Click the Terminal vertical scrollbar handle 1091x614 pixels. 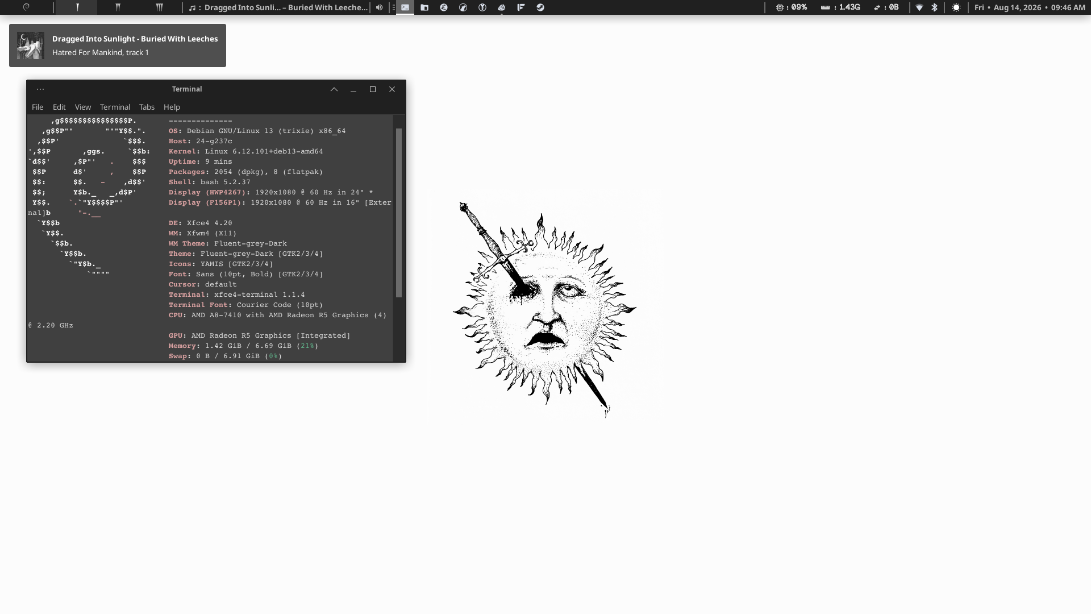click(399, 213)
